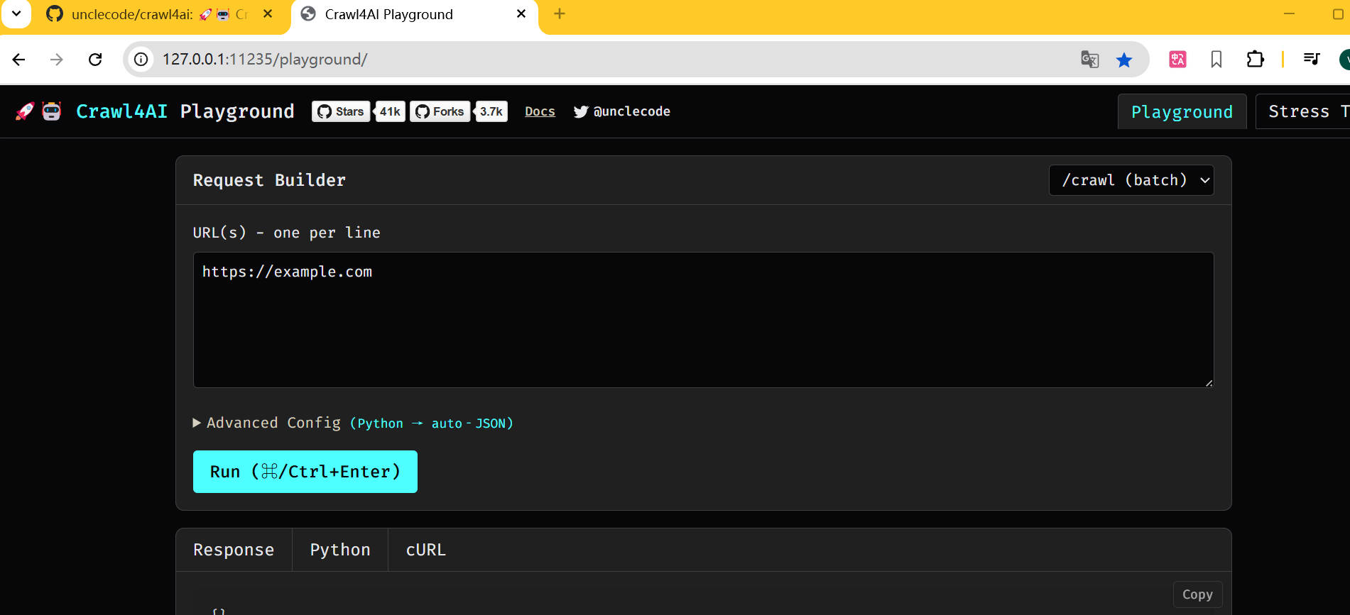Click the 41k stars count
This screenshot has width=1350, height=615.
point(389,111)
